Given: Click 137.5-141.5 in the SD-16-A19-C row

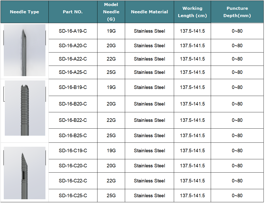Looking at the screenshot, I should click(192, 31).
